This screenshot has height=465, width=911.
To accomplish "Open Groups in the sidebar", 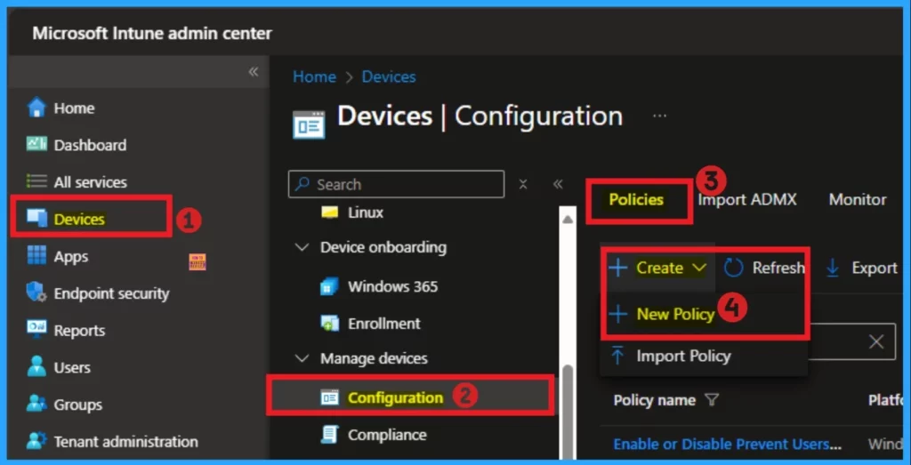I will pyautogui.click(x=77, y=405).
